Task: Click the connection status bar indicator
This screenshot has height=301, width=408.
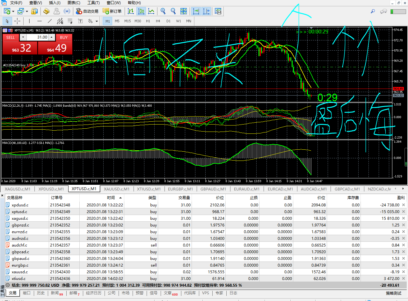Action: point(398,11)
